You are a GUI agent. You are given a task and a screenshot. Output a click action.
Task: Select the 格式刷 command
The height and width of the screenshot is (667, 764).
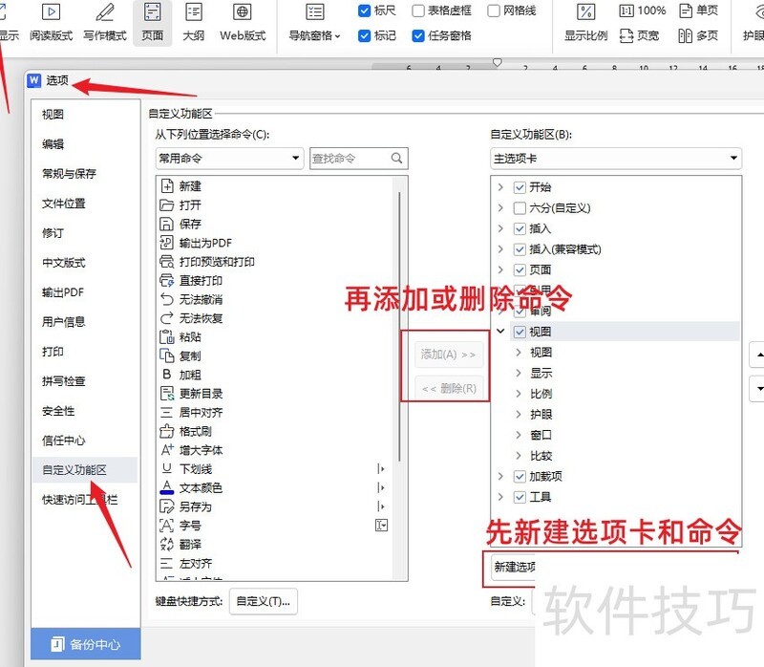click(275, 432)
